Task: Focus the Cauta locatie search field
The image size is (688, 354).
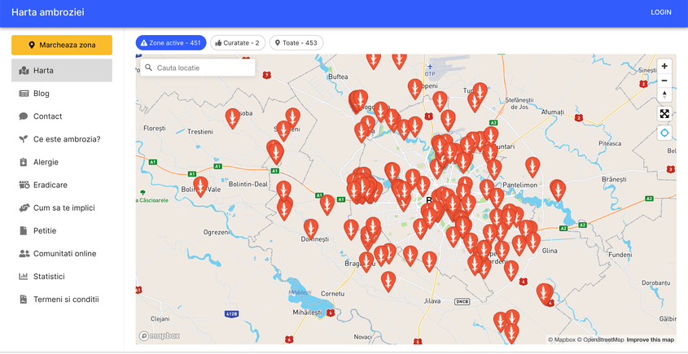Action: click(x=204, y=68)
